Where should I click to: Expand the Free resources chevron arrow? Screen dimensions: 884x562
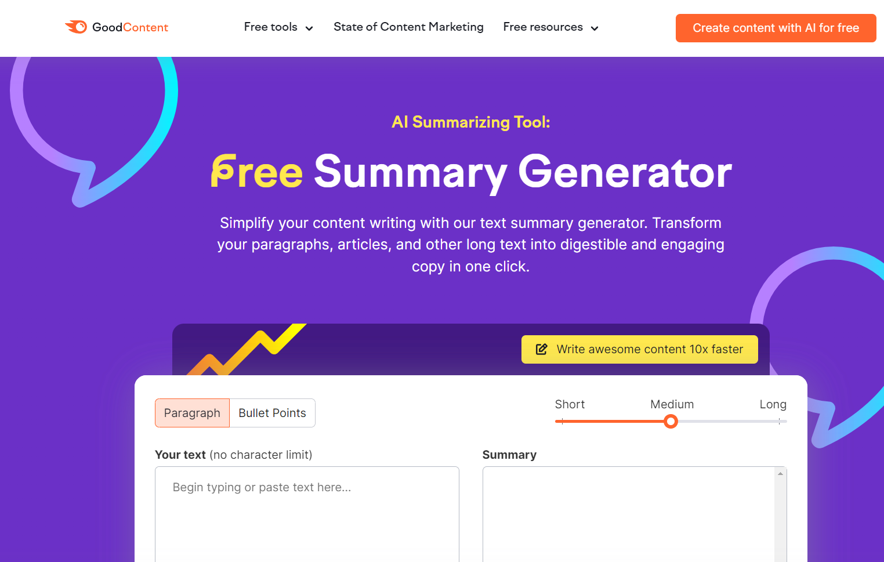tap(595, 28)
